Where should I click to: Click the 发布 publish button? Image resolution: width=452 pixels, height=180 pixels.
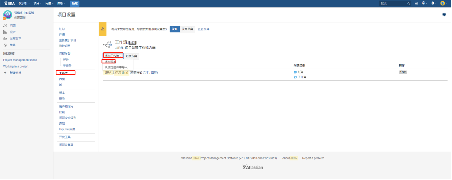click(x=174, y=29)
